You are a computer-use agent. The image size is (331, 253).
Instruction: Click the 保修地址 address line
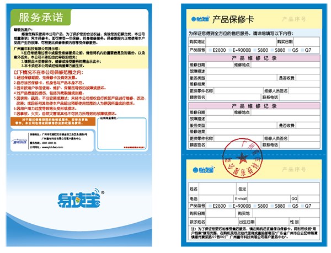pos(58,134)
